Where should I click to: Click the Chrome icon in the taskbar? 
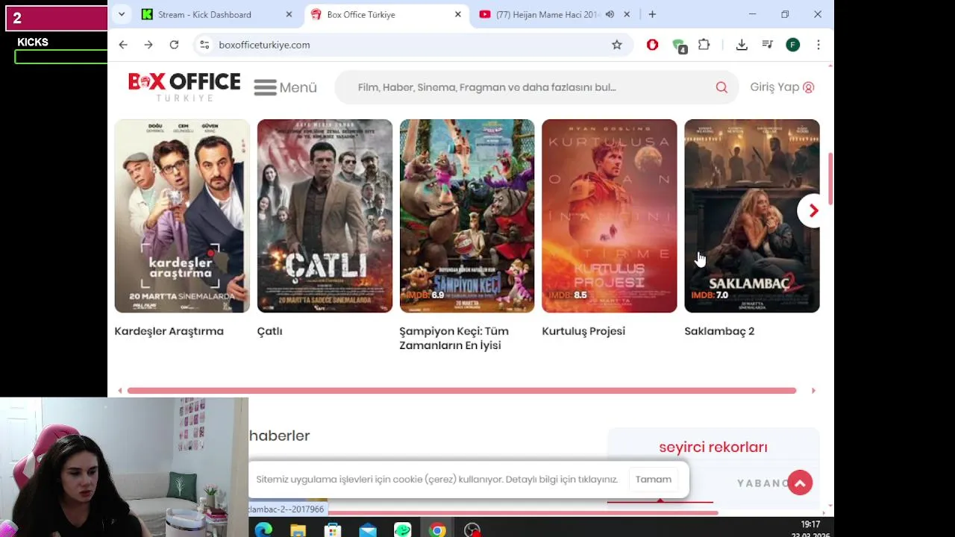pyautogui.click(x=437, y=530)
